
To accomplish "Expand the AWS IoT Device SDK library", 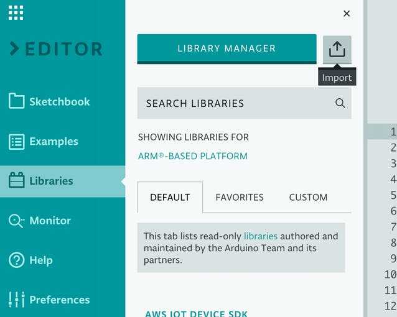I will [197, 313].
